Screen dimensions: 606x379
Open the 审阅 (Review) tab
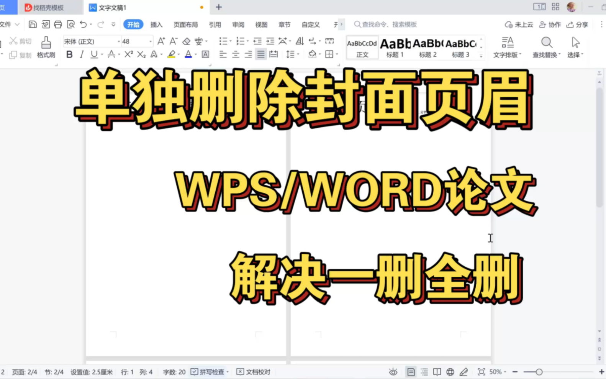[x=238, y=25]
